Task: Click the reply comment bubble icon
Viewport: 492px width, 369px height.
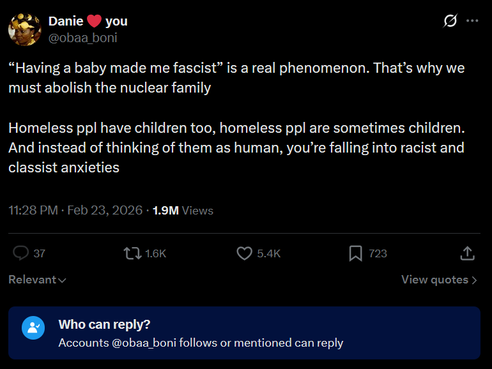Action: tap(20, 253)
